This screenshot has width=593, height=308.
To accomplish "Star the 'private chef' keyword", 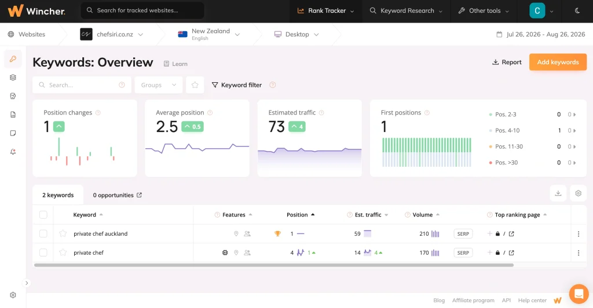I will pyautogui.click(x=63, y=252).
